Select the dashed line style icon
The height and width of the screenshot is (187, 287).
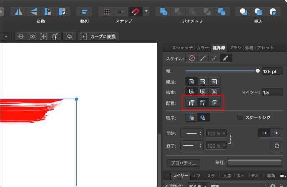(214, 59)
